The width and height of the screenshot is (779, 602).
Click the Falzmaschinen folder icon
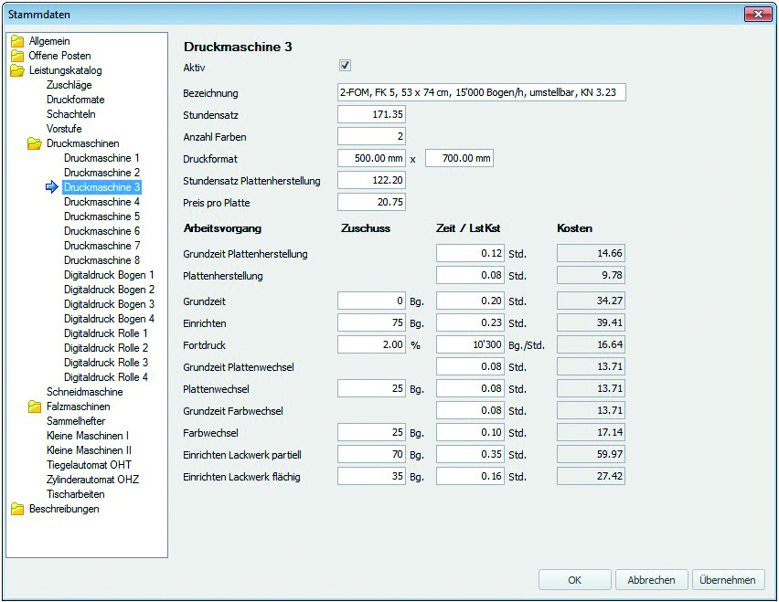pos(35,407)
